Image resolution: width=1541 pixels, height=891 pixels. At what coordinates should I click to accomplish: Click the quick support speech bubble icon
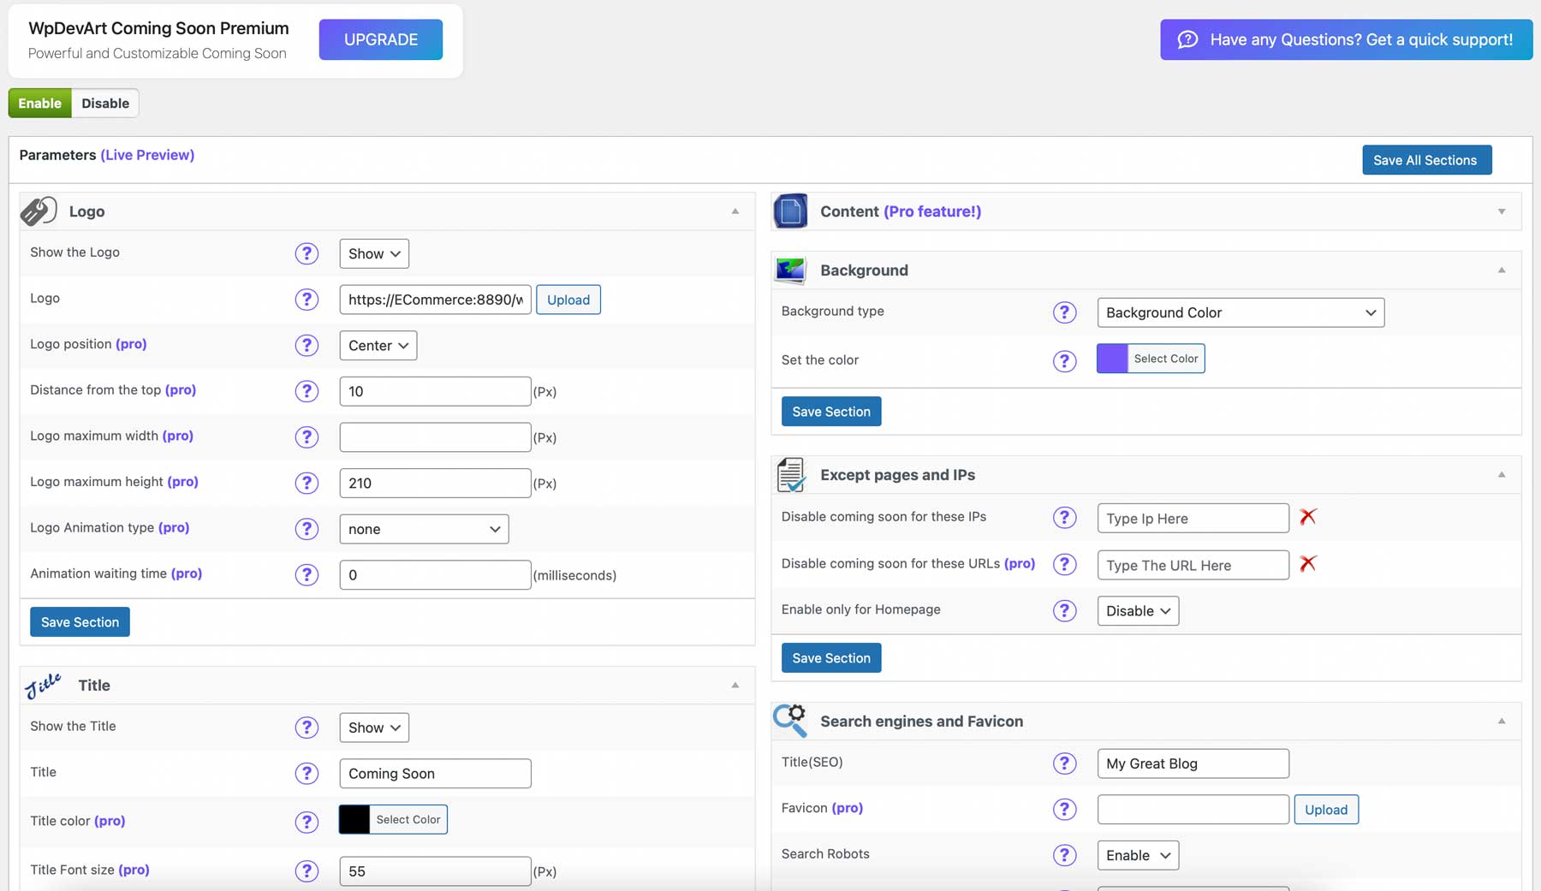click(1188, 39)
